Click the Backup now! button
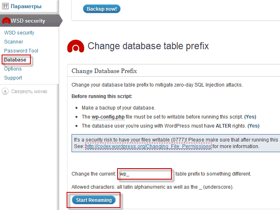Screen dimensions: 280x210 [102, 9]
